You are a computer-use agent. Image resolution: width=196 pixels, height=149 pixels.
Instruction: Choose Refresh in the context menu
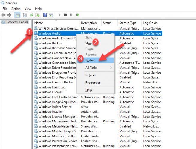[x=91, y=75]
